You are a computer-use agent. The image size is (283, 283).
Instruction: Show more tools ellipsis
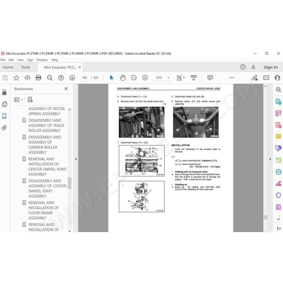tap(232, 78)
